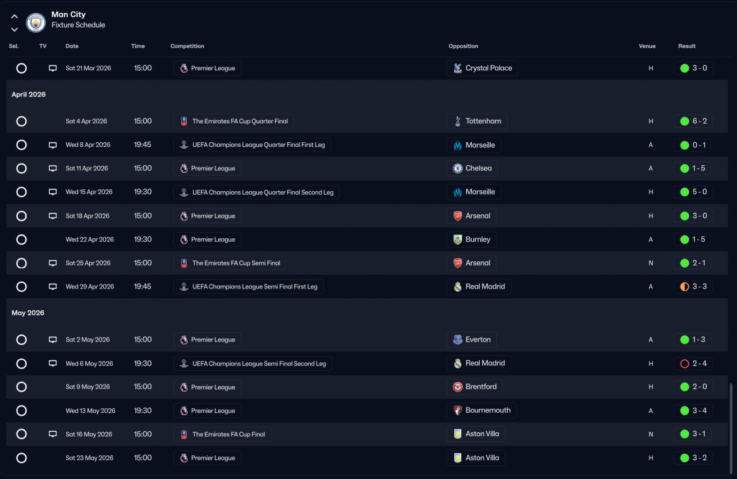Sort fixtures by the Date column header

pyautogui.click(x=72, y=46)
